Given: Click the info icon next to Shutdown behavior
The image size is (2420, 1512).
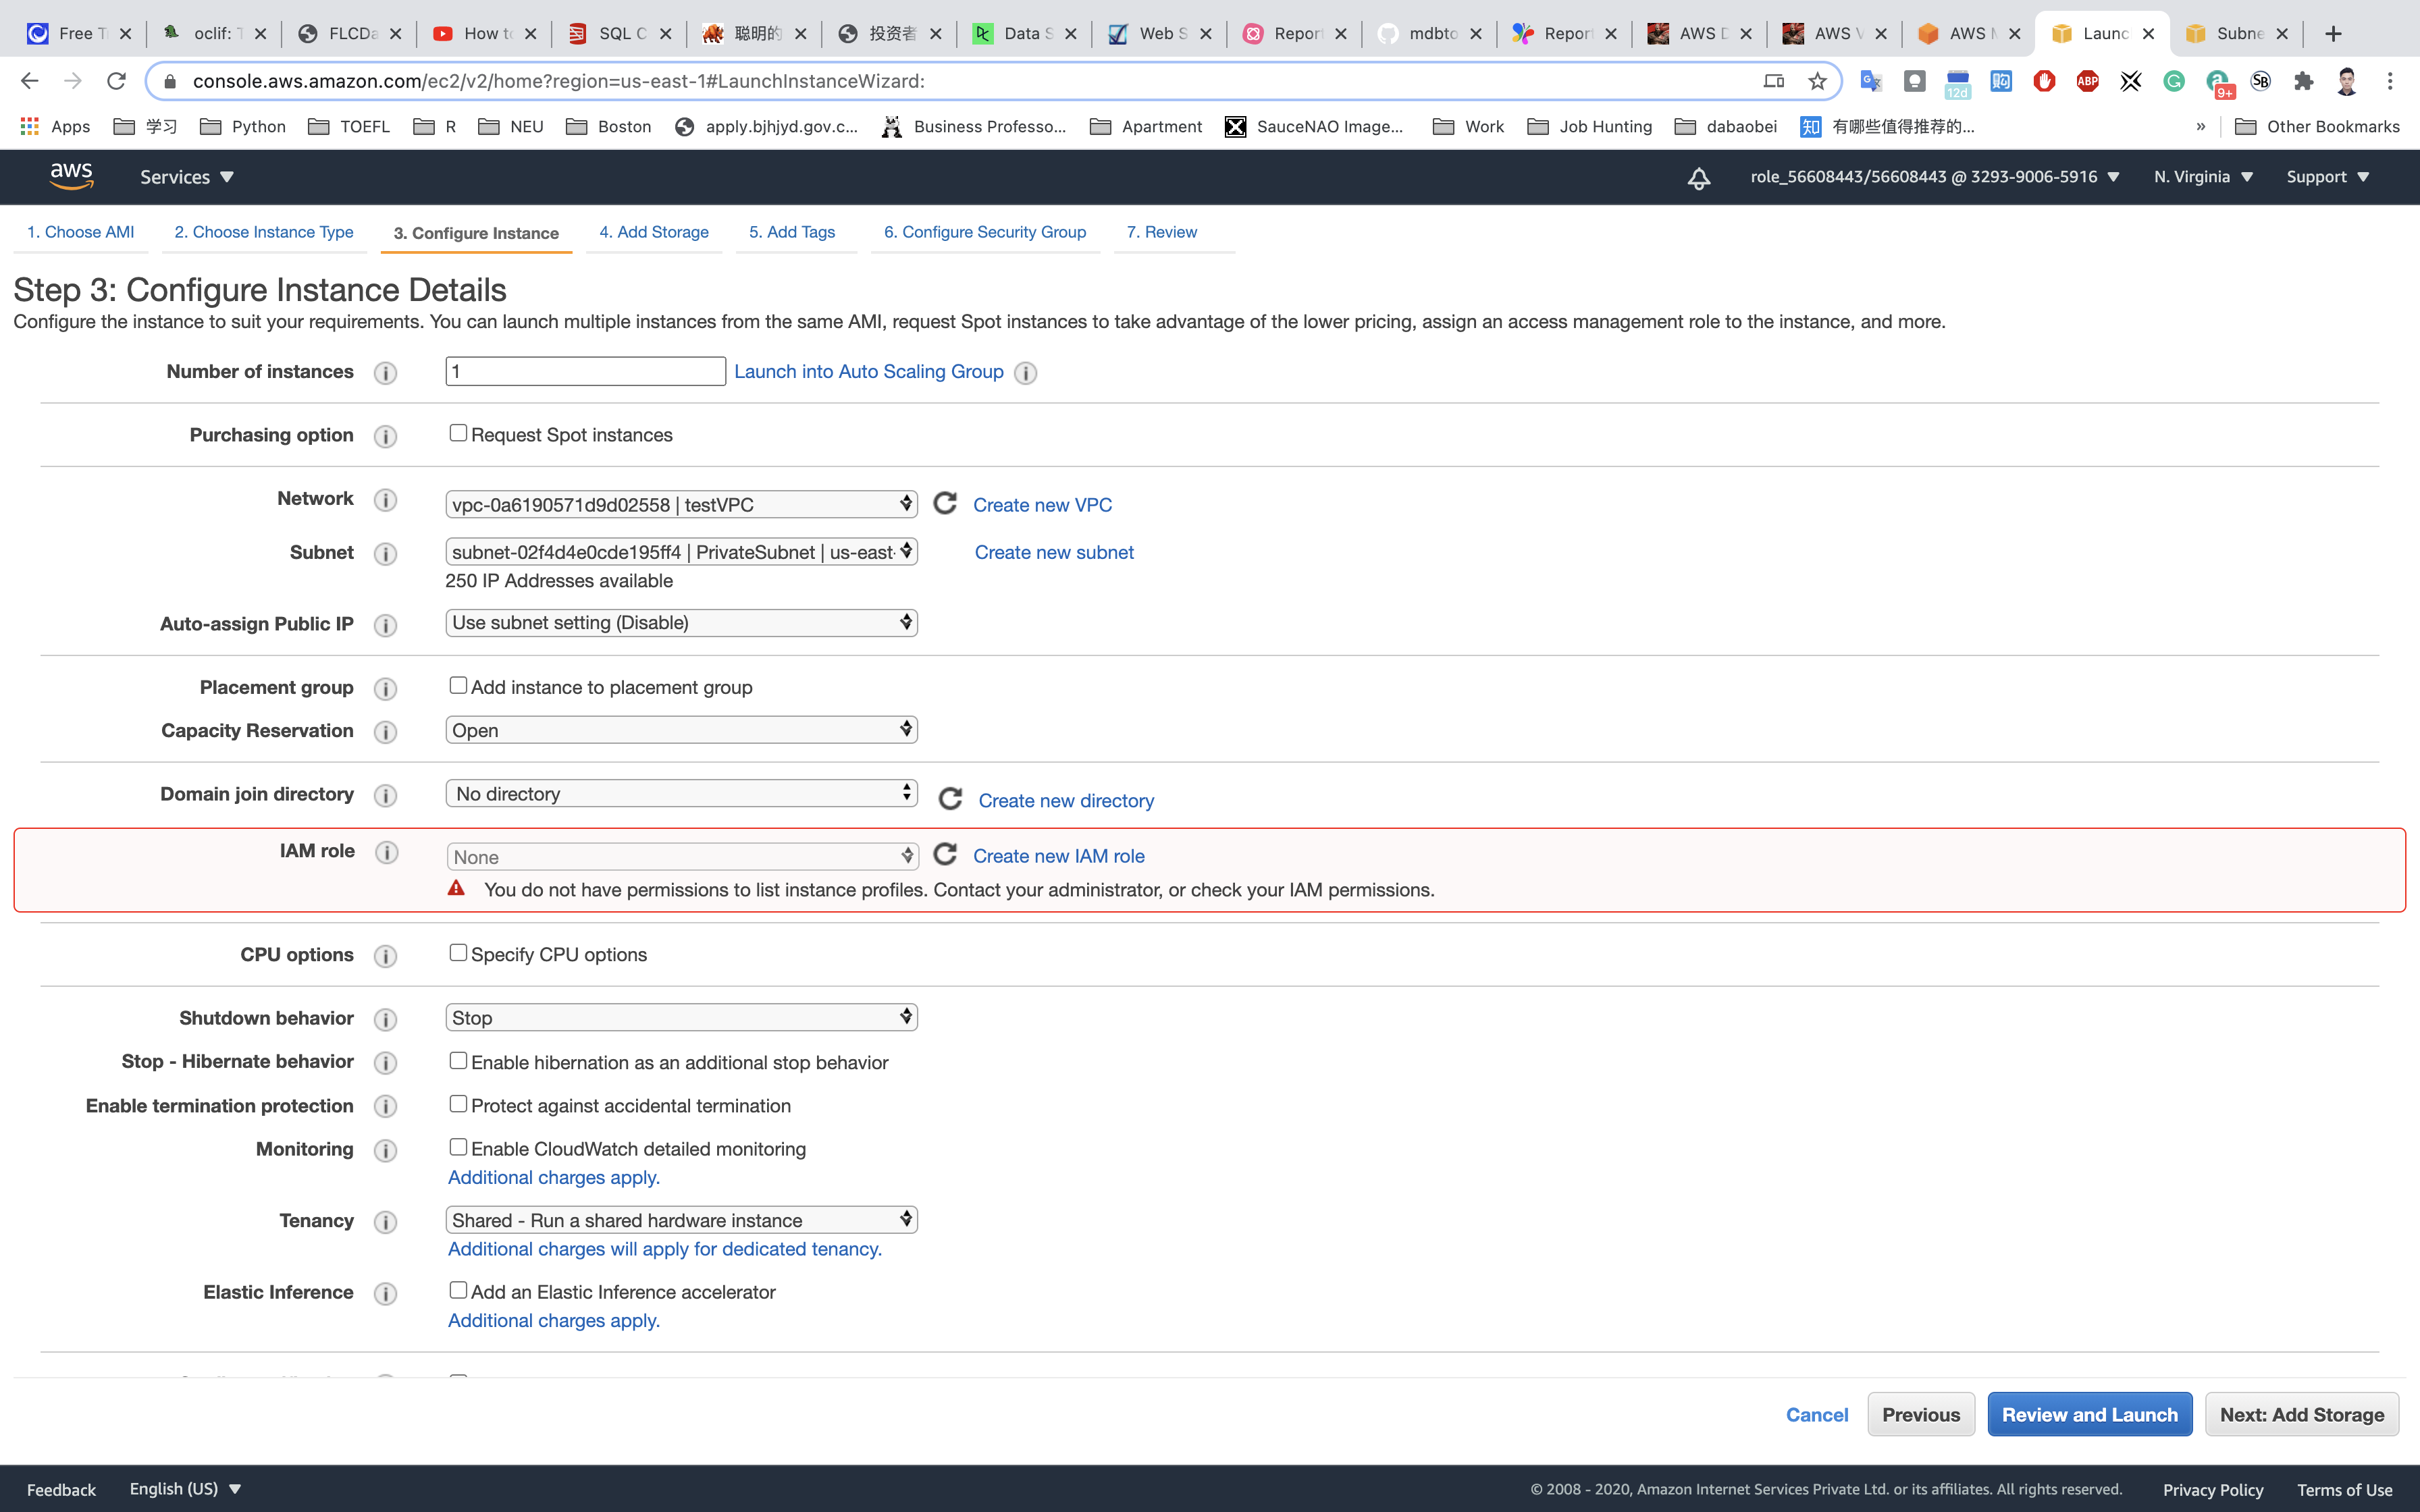Looking at the screenshot, I should tap(385, 1019).
